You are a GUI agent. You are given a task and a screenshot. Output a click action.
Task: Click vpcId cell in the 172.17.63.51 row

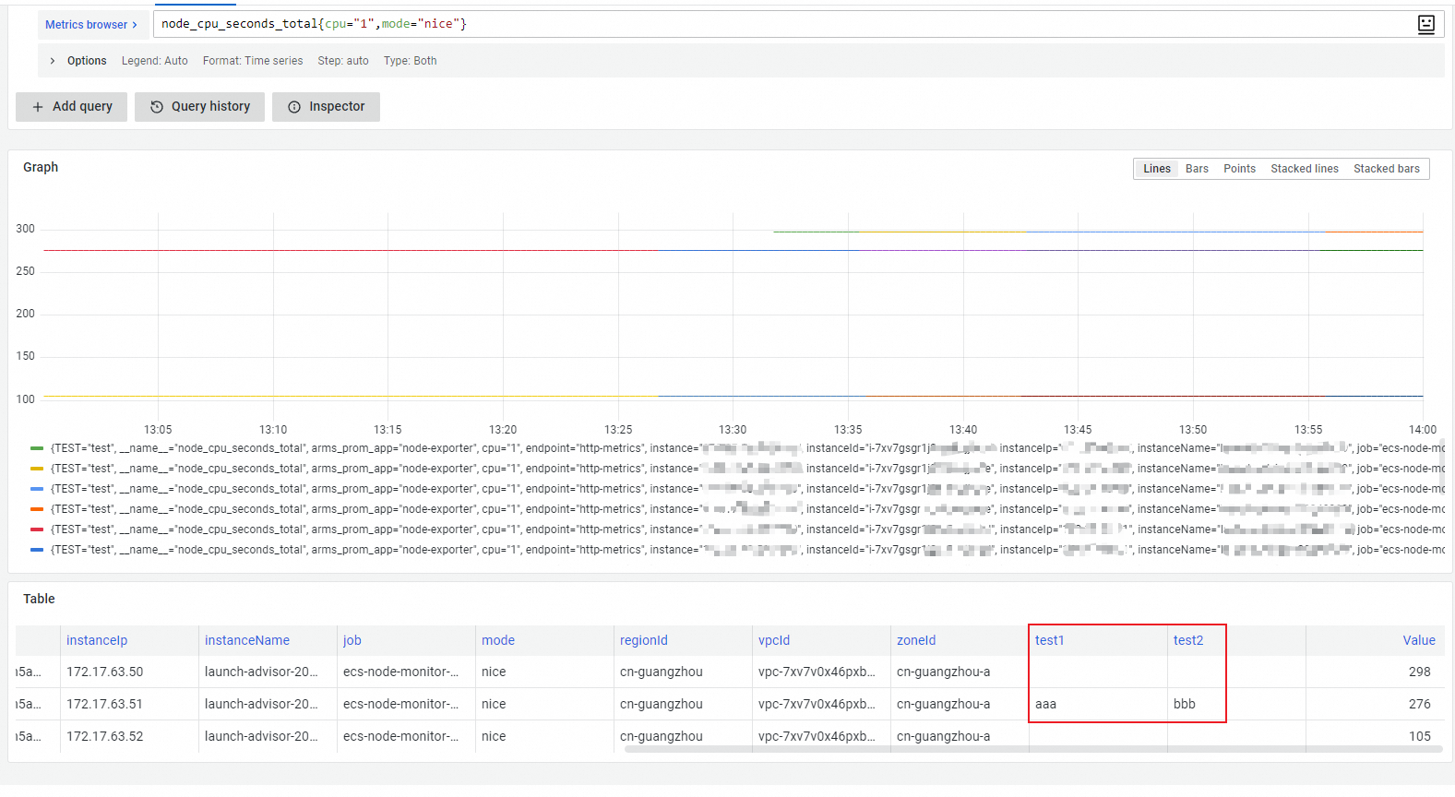coord(821,704)
